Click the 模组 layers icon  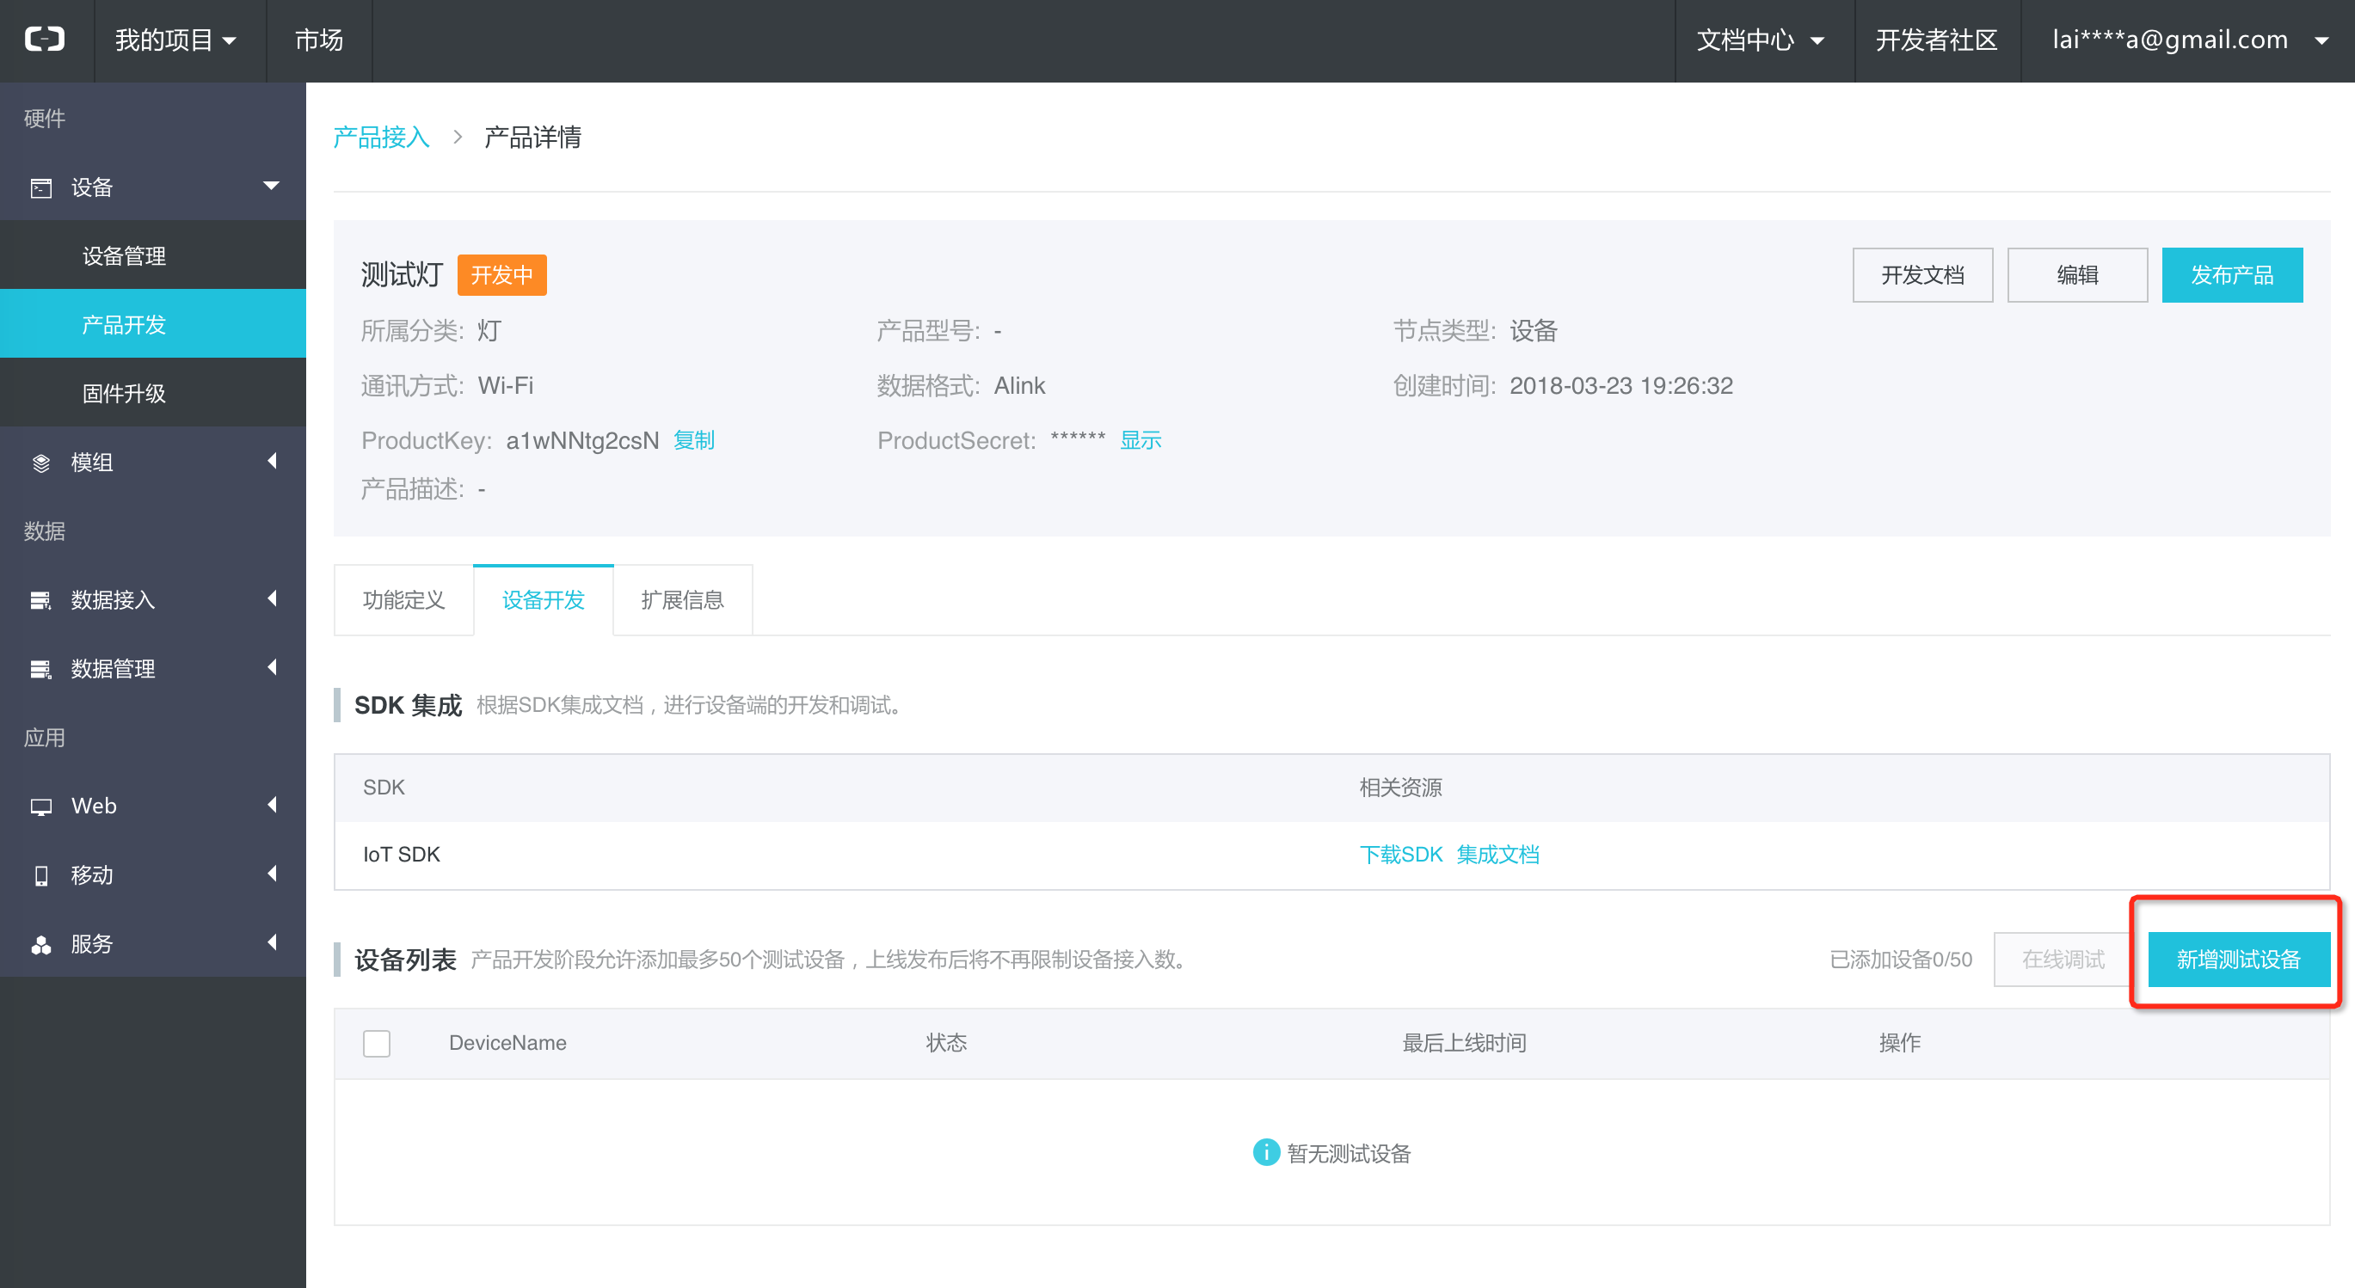point(41,463)
